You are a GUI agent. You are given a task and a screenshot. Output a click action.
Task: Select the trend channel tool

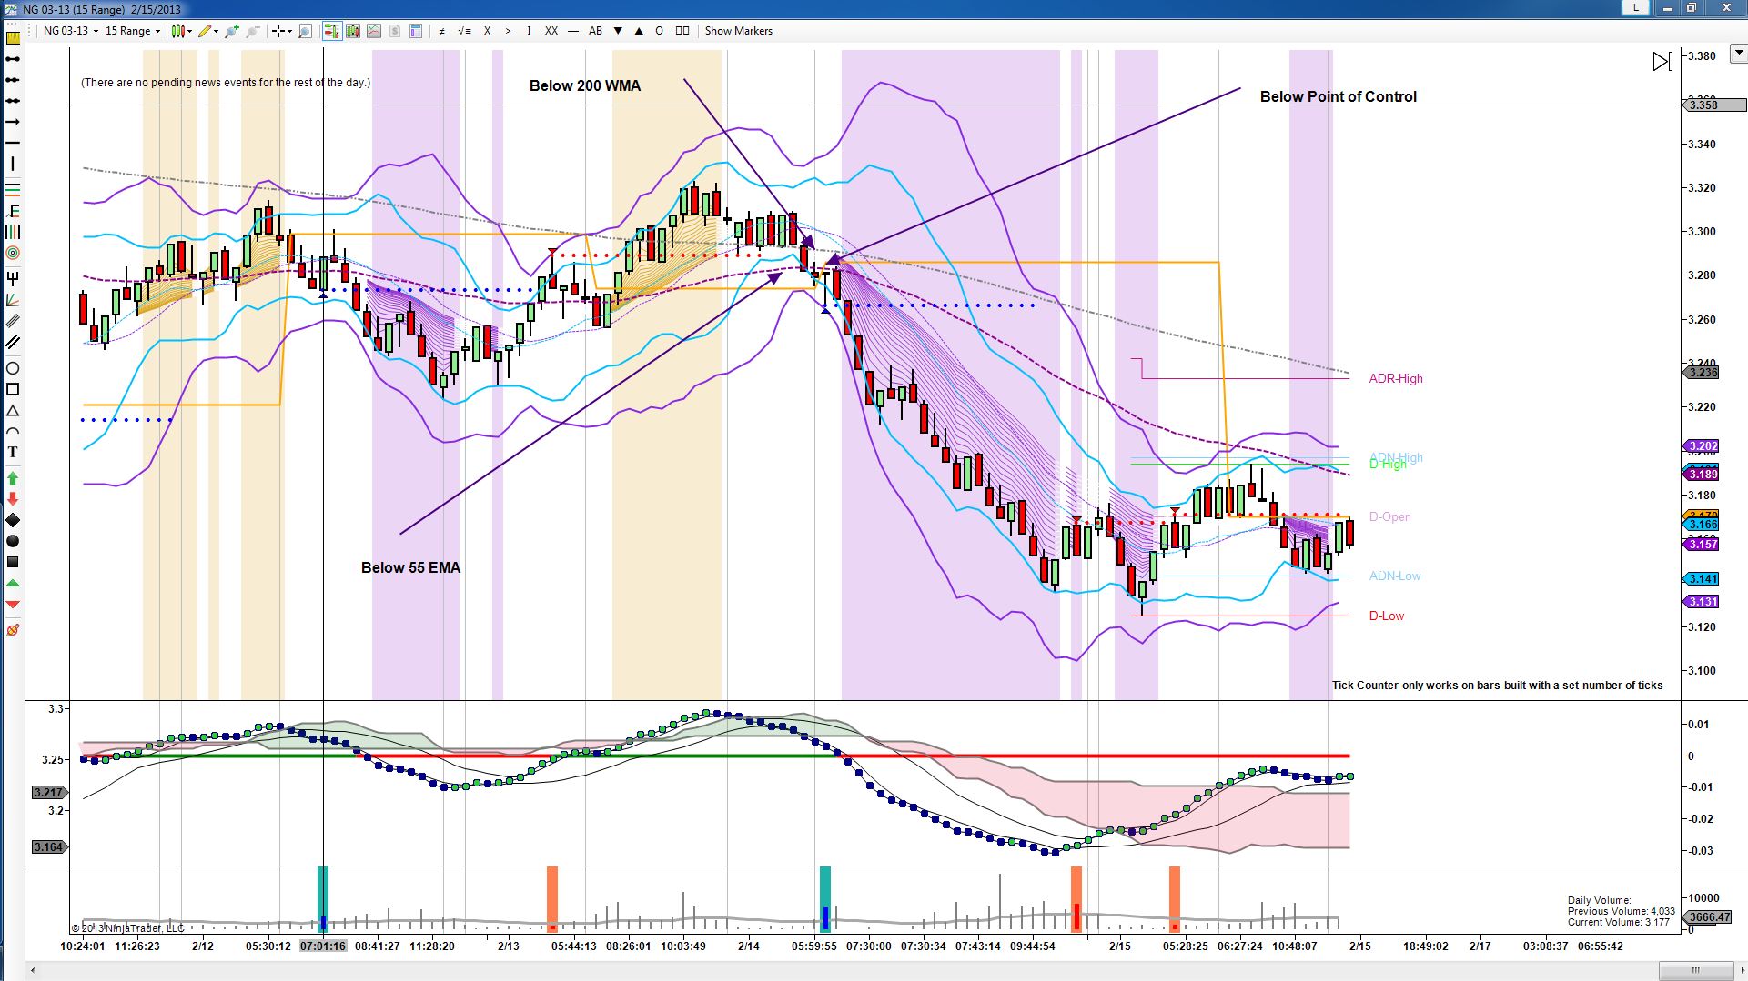click(x=13, y=342)
